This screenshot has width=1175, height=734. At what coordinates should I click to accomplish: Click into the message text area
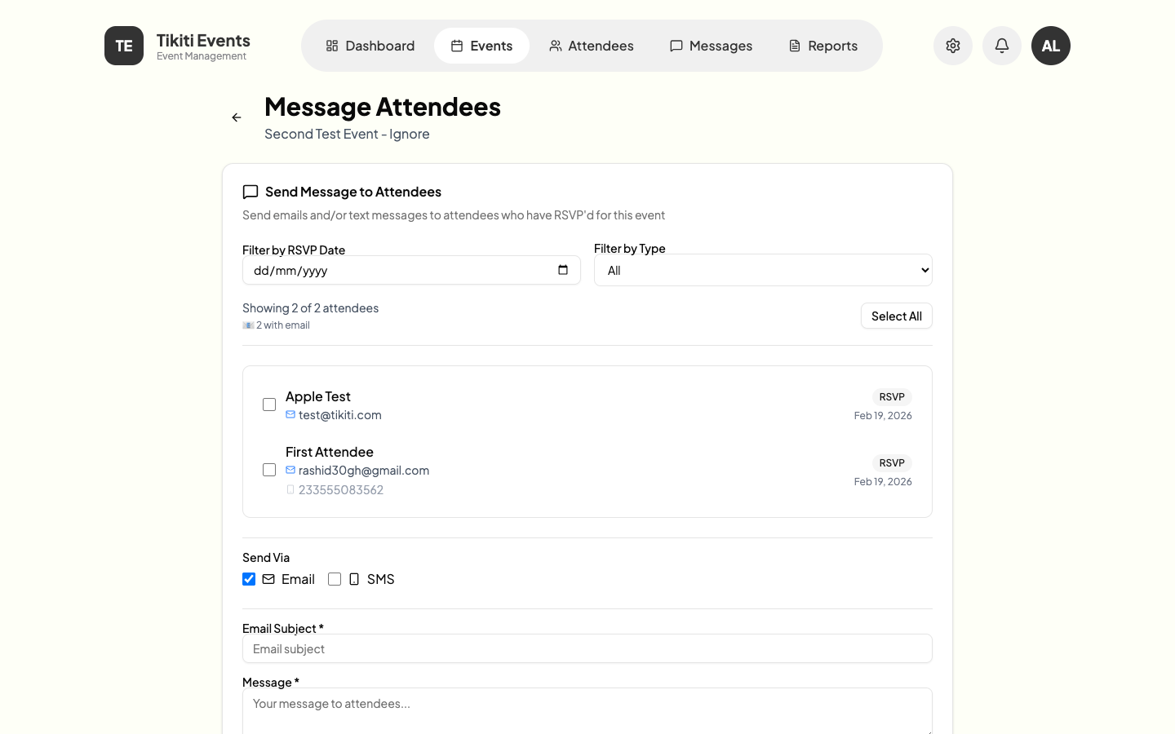pyautogui.click(x=587, y=711)
